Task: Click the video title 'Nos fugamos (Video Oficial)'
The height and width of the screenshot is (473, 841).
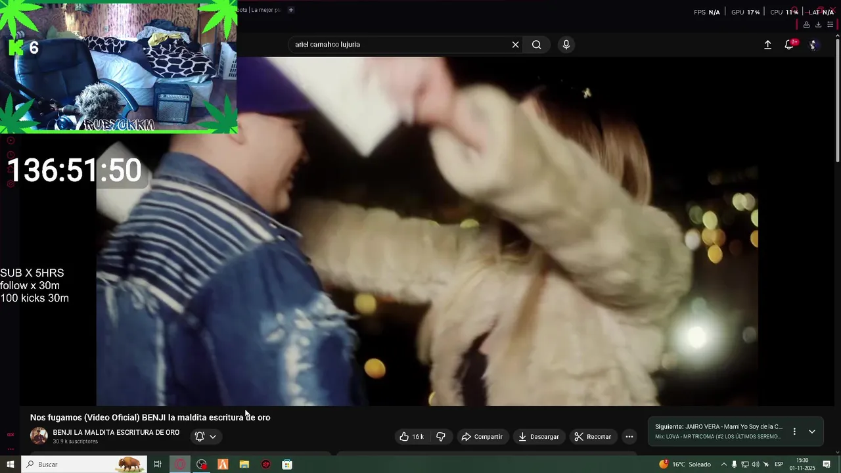Action: coord(150,418)
